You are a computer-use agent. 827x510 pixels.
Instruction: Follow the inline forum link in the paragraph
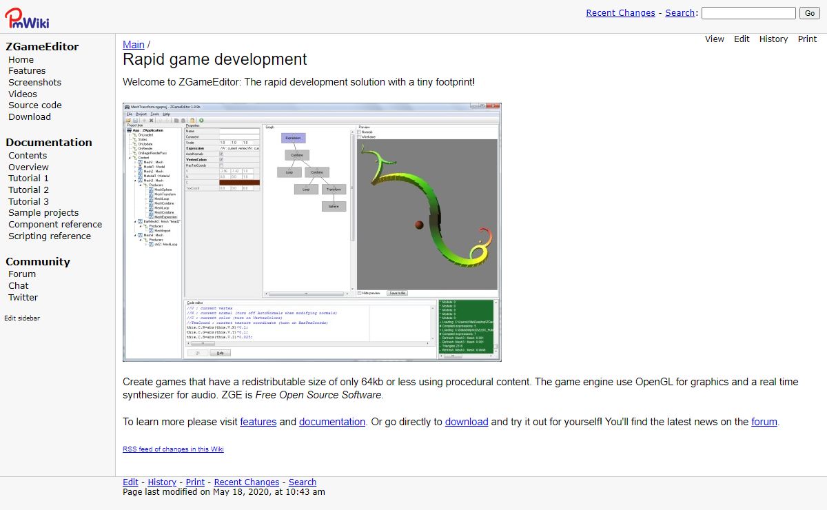click(x=764, y=422)
